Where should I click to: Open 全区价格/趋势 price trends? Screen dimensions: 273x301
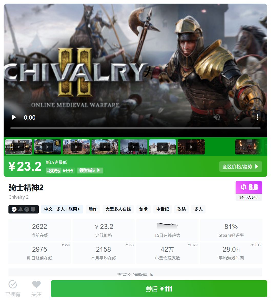(241, 167)
